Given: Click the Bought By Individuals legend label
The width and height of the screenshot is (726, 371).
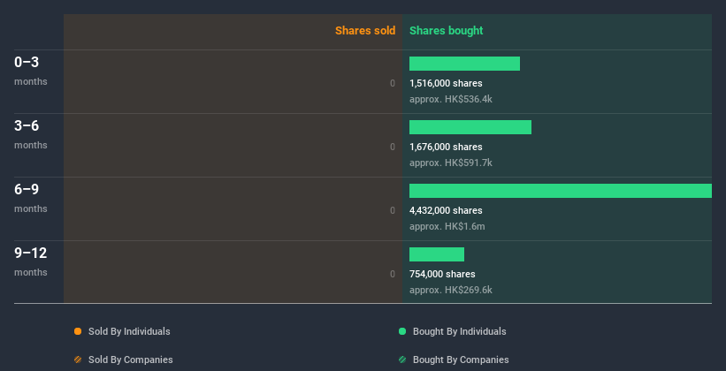Looking at the screenshot, I should pyautogui.click(x=459, y=331).
